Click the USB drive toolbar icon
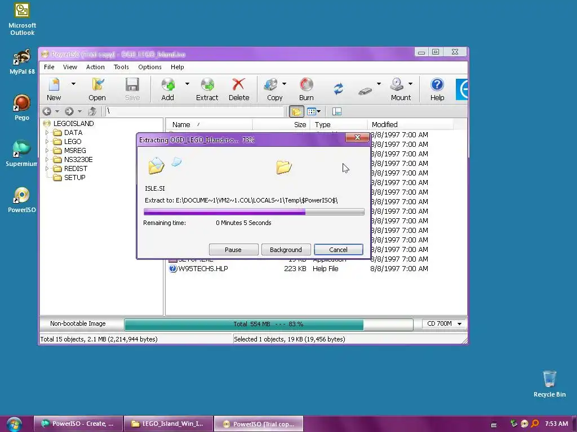 coord(365,91)
